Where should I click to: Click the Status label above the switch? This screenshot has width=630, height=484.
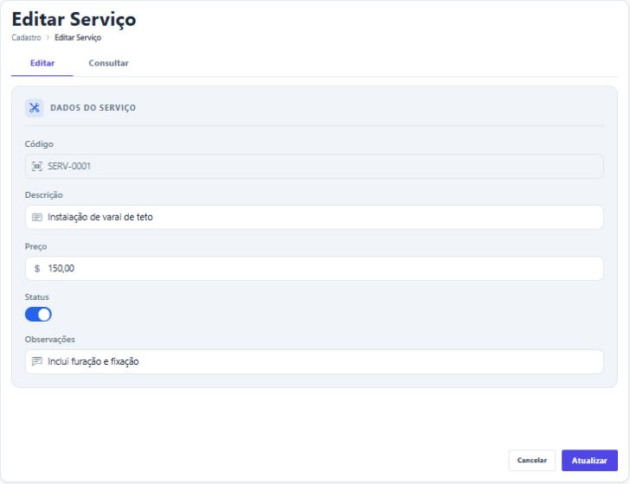coord(36,297)
